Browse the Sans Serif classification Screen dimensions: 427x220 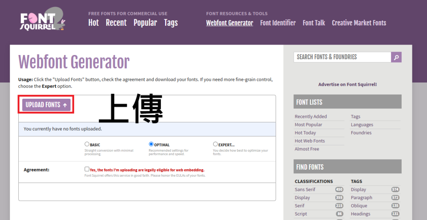click(x=305, y=190)
